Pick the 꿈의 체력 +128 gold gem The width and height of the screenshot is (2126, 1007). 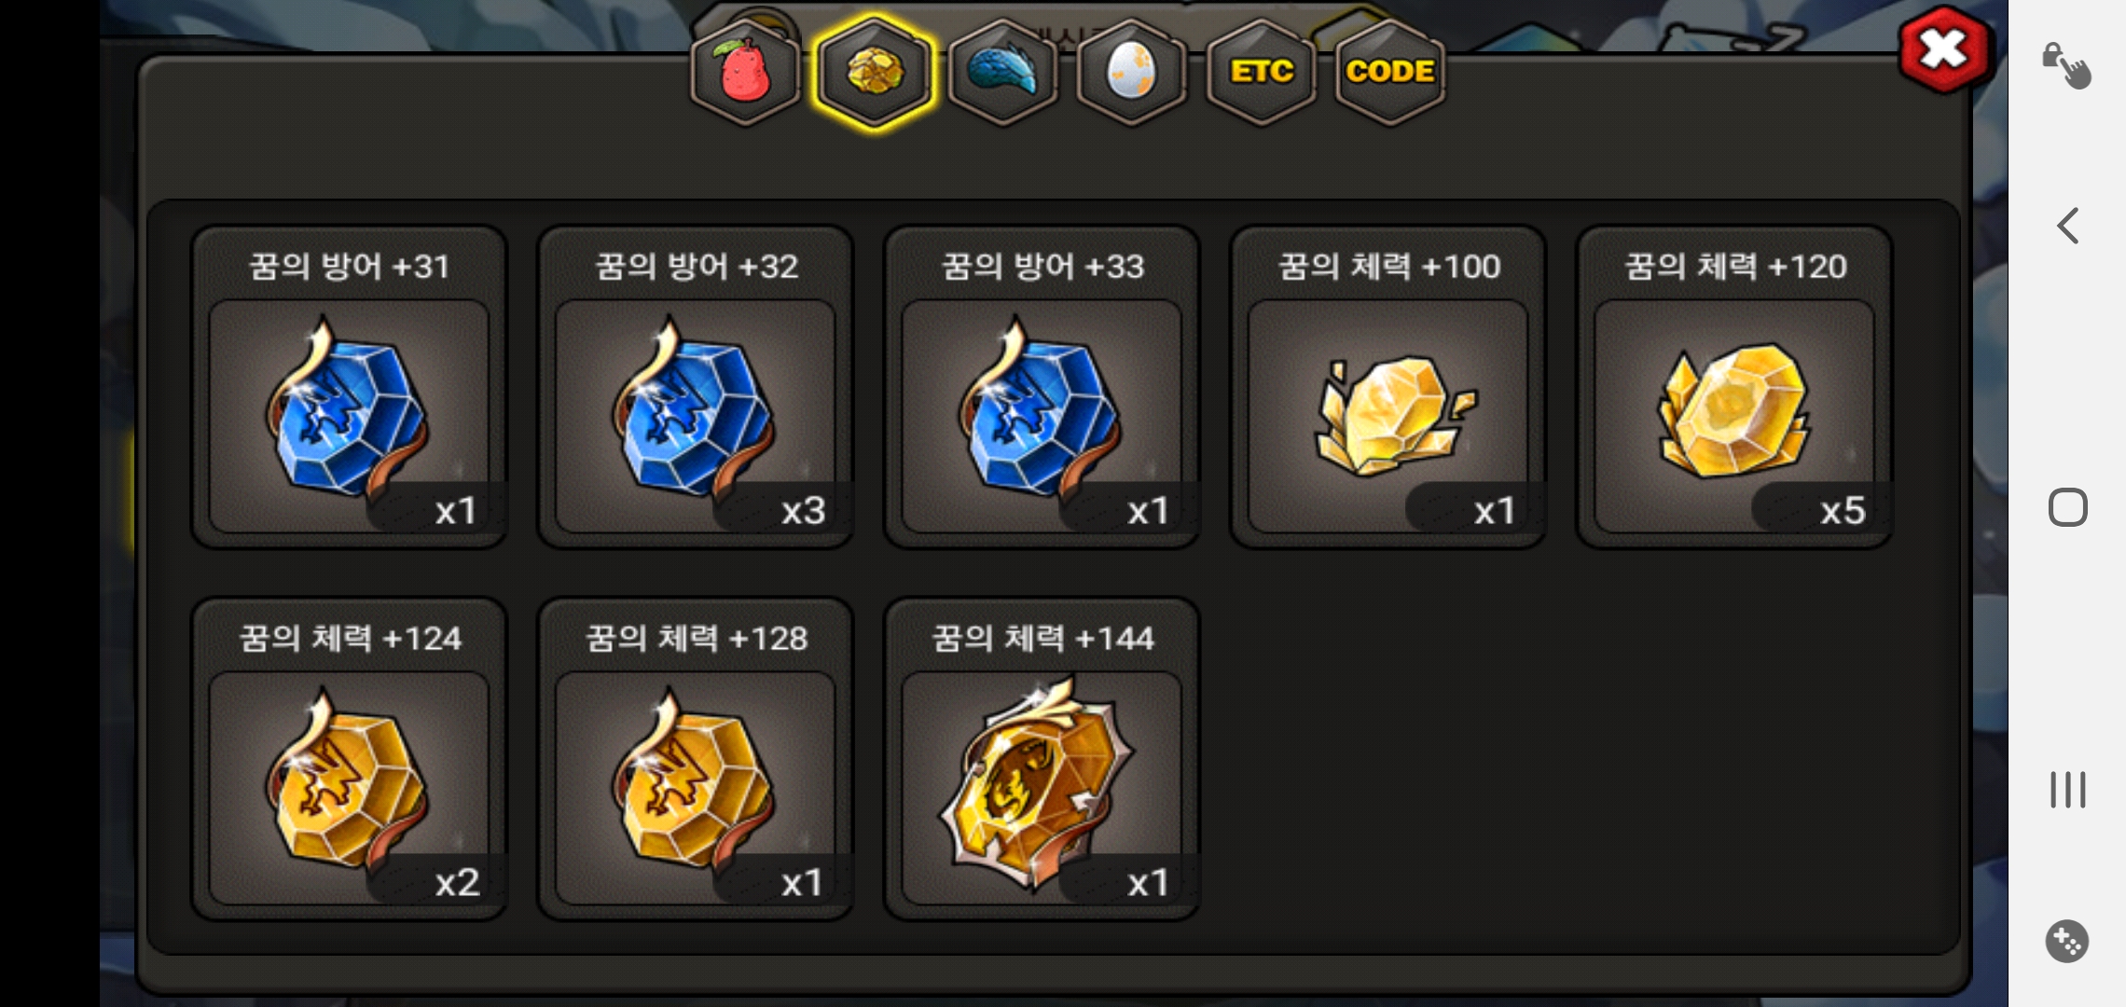click(x=696, y=759)
